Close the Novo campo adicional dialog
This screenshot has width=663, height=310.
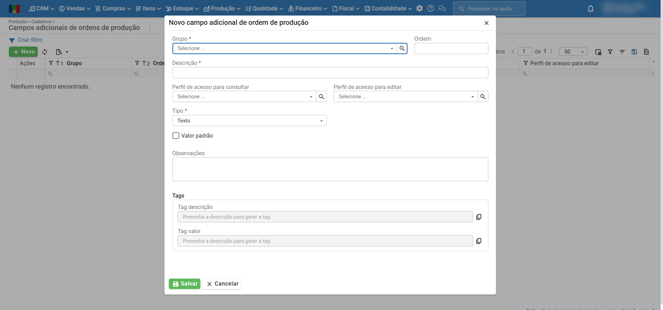(486, 23)
